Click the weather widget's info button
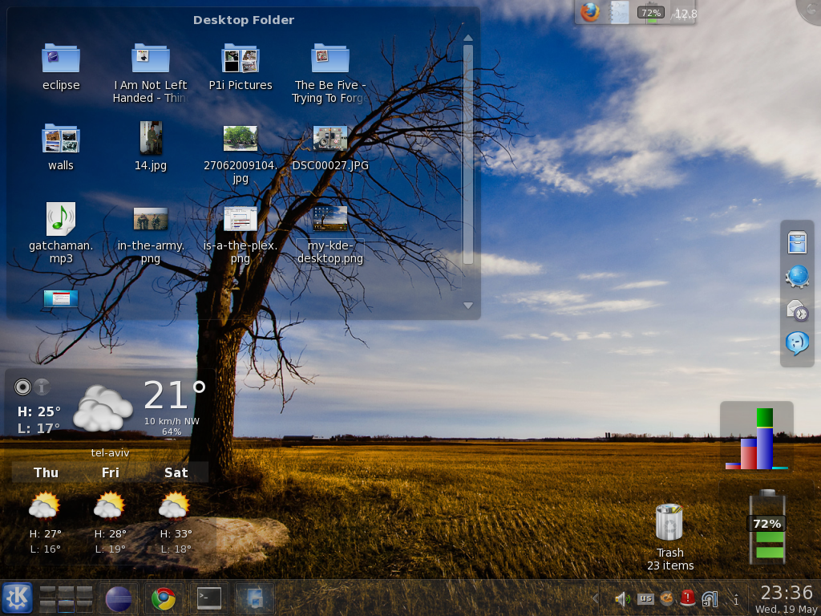 pos(42,387)
